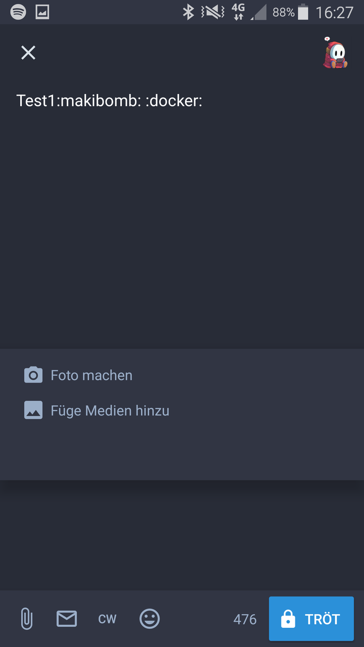Tap the screenshot notification icon in status bar

point(41,11)
